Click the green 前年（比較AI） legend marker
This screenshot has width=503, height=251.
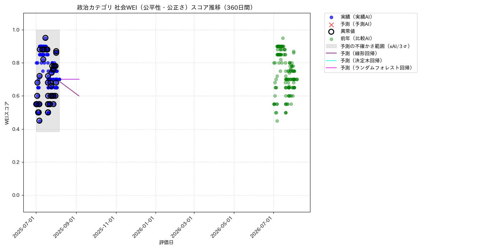tap(331, 39)
